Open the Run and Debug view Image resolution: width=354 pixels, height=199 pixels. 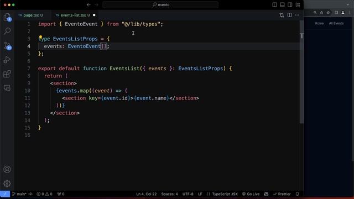click(x=7, y=60)
